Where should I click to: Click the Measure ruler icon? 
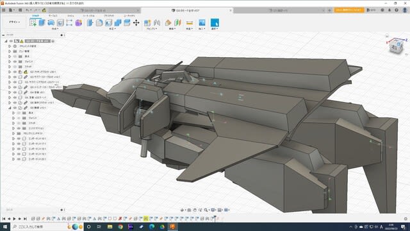coord(190,23)
